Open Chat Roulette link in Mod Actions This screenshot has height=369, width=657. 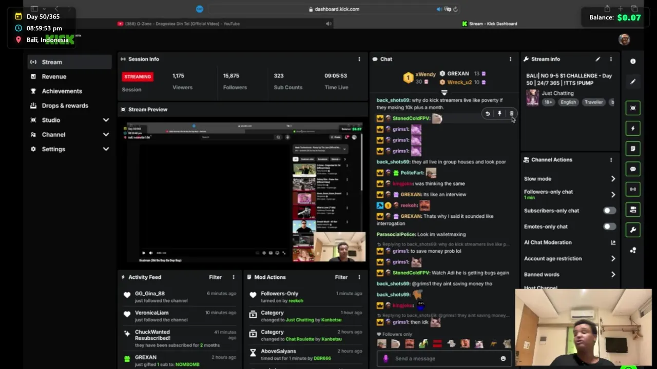pos(300,339)
